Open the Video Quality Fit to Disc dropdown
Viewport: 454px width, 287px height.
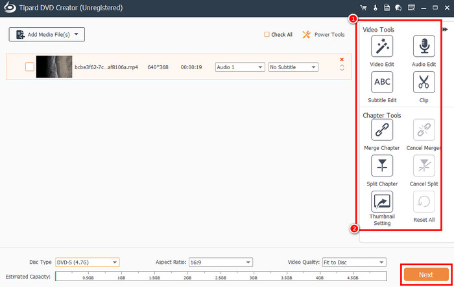[354, 262]
